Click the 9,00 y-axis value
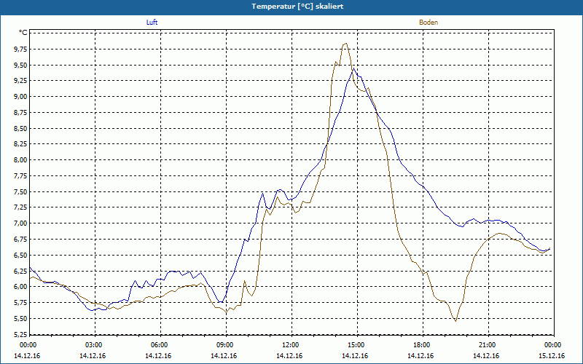Image resolution: width=583 pixels, height=364 pixels. [20, 97]
